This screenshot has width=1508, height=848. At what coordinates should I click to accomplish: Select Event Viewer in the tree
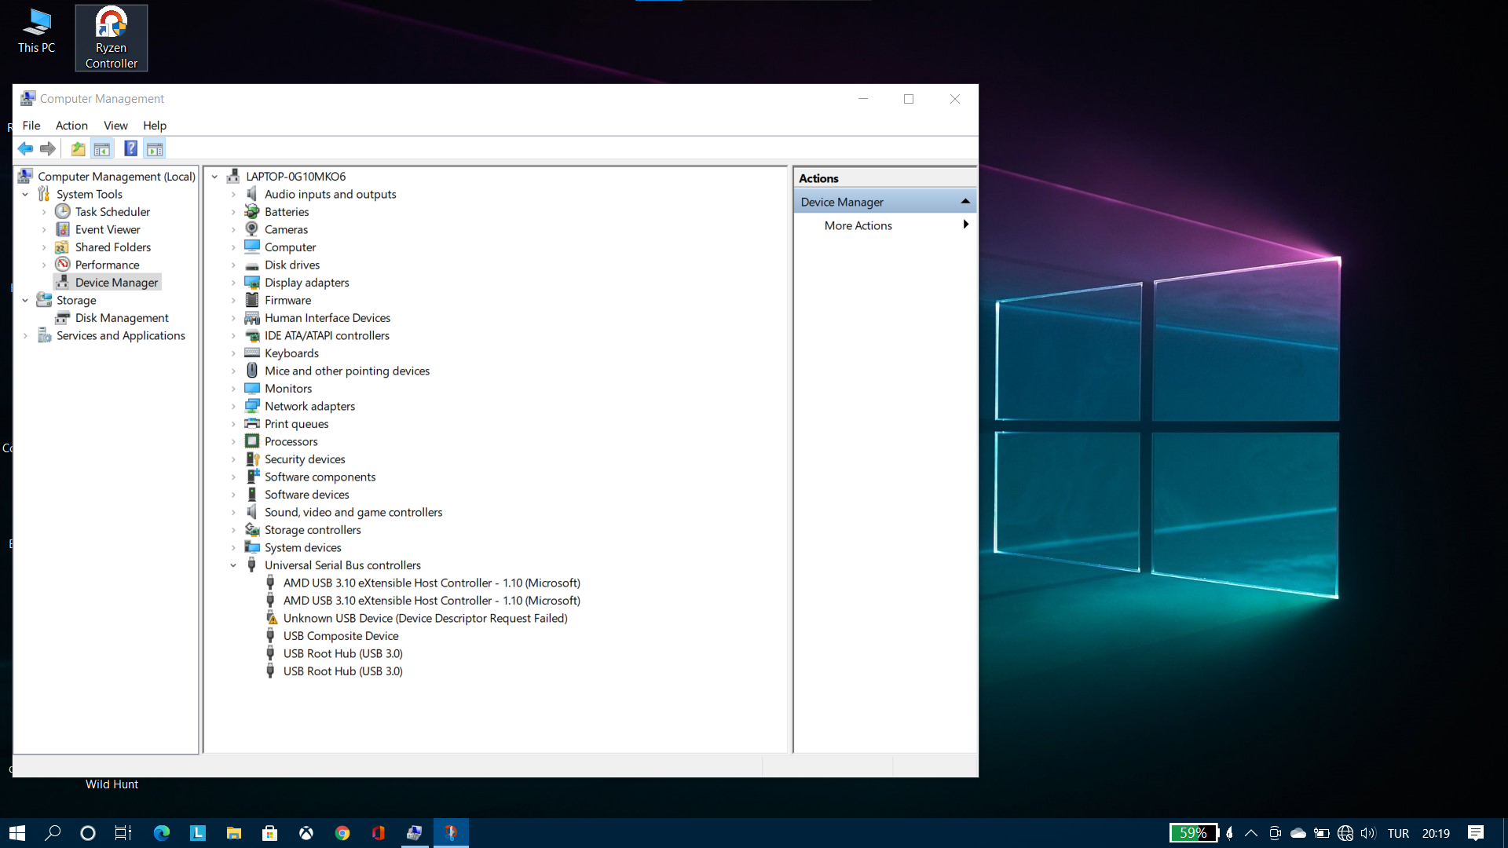[108, 229]
